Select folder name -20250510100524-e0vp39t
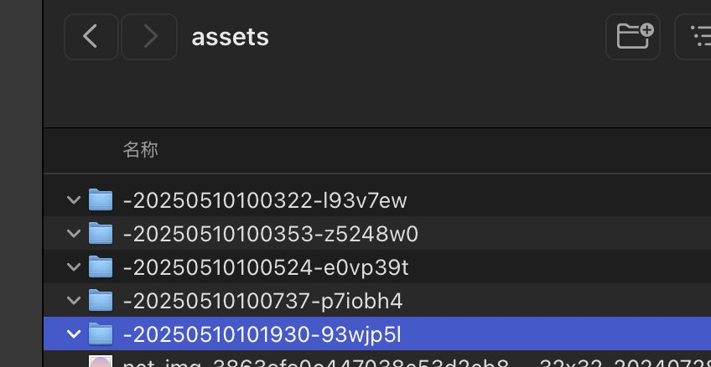The width and height of the screenshot is (711, 367). tap(266, 267)
